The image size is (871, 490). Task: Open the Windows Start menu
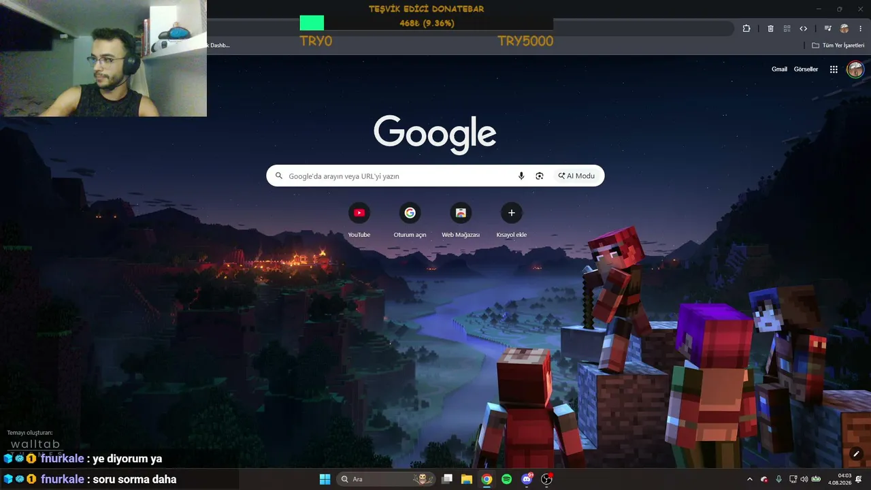click(325, 479)
